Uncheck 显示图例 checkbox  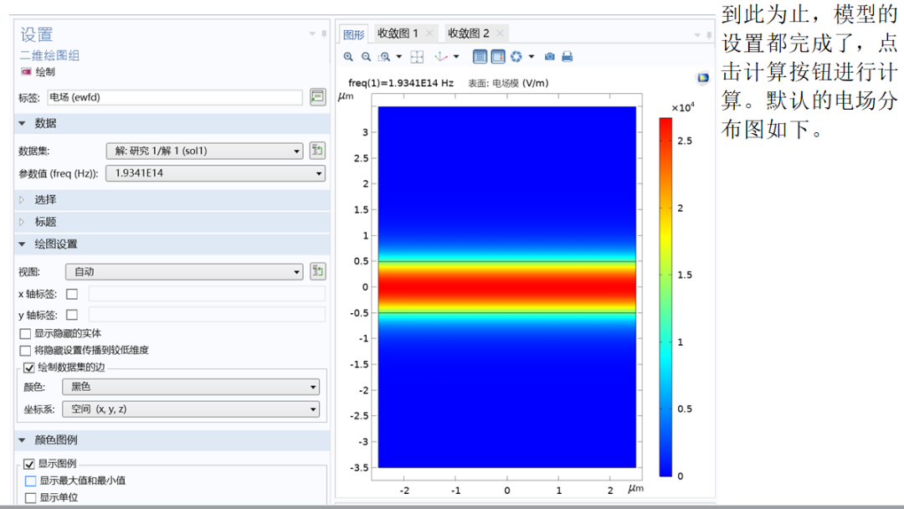pyautogui.click(x=28, y=464)
